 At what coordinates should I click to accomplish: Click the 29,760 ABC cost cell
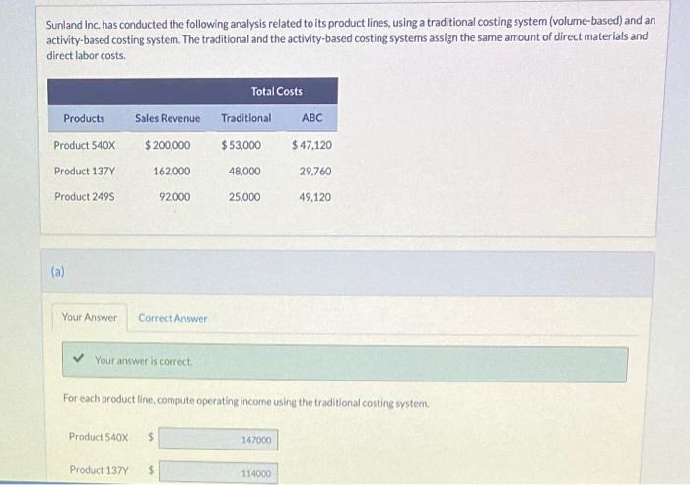pyautogui.click(x=315, y=172)
